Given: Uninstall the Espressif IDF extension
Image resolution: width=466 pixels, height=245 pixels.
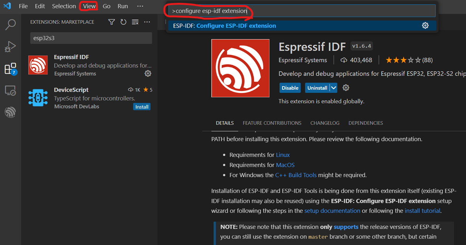Looking at the screenshot, I should click(x=317, y=88).
